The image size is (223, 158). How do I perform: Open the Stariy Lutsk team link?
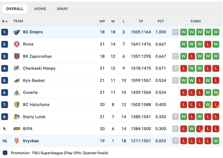[x=34, y=117]
